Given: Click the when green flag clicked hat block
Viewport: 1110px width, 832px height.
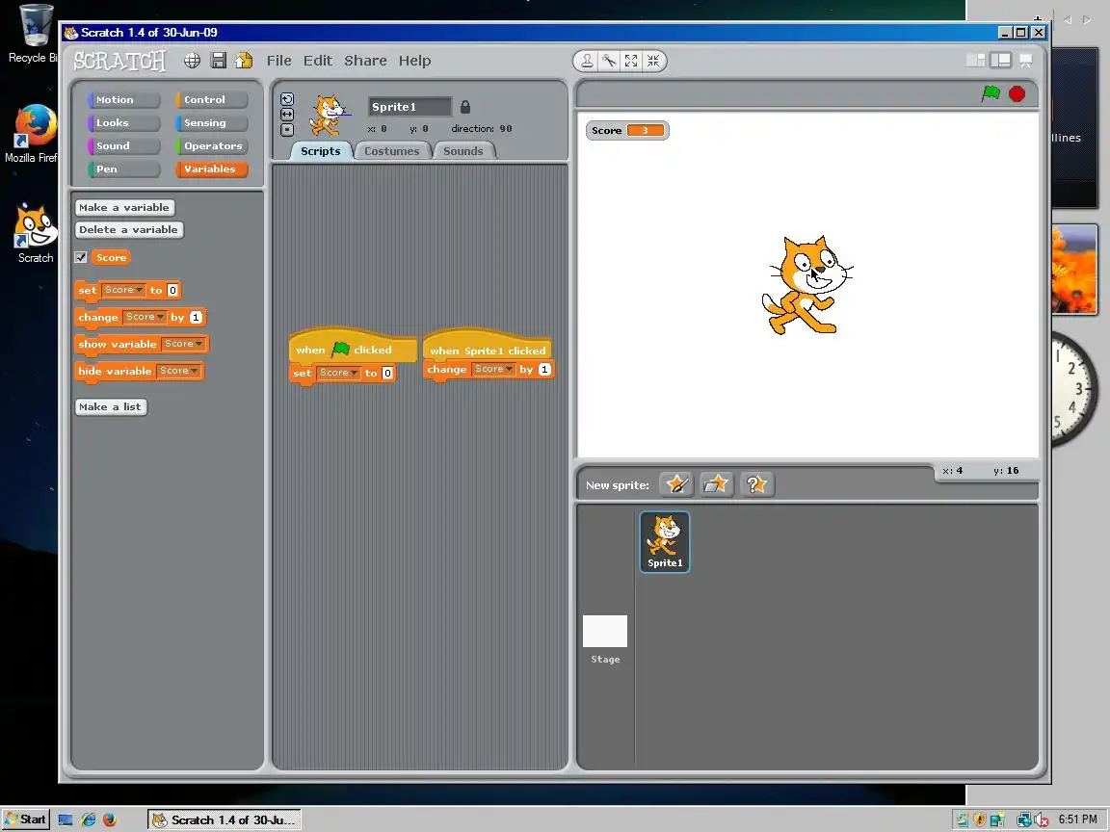Looking at the screenshot, I should click(x=353, y=348).
